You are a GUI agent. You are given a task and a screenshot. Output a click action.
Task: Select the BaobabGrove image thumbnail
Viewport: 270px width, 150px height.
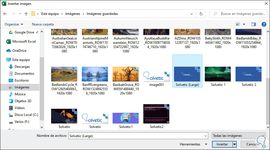pyautogui.click(x=126, y=74)
